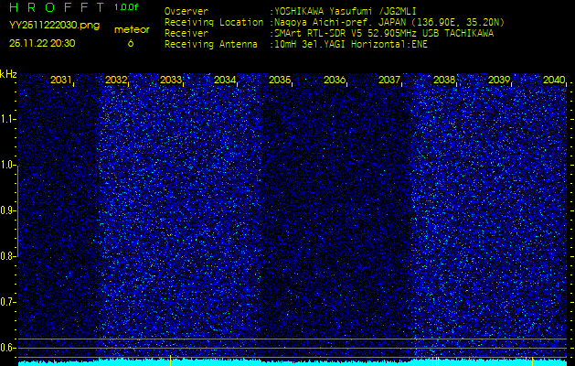Click the 2038 time marker

tap(444, 80)
